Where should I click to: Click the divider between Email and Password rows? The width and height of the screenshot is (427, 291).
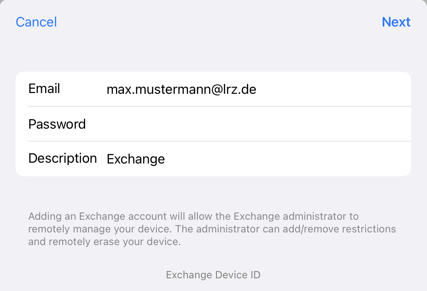[x=219, y=107]
